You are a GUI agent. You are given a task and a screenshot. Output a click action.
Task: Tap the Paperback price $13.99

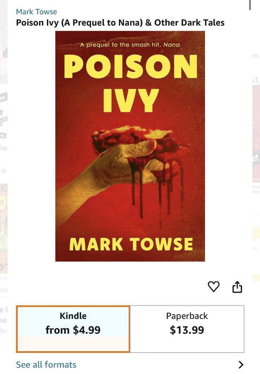point(187,330)
